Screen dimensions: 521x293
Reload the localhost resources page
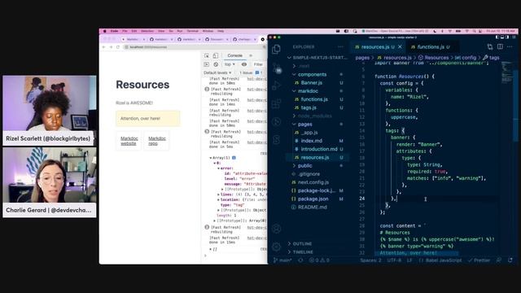[117, 47]
